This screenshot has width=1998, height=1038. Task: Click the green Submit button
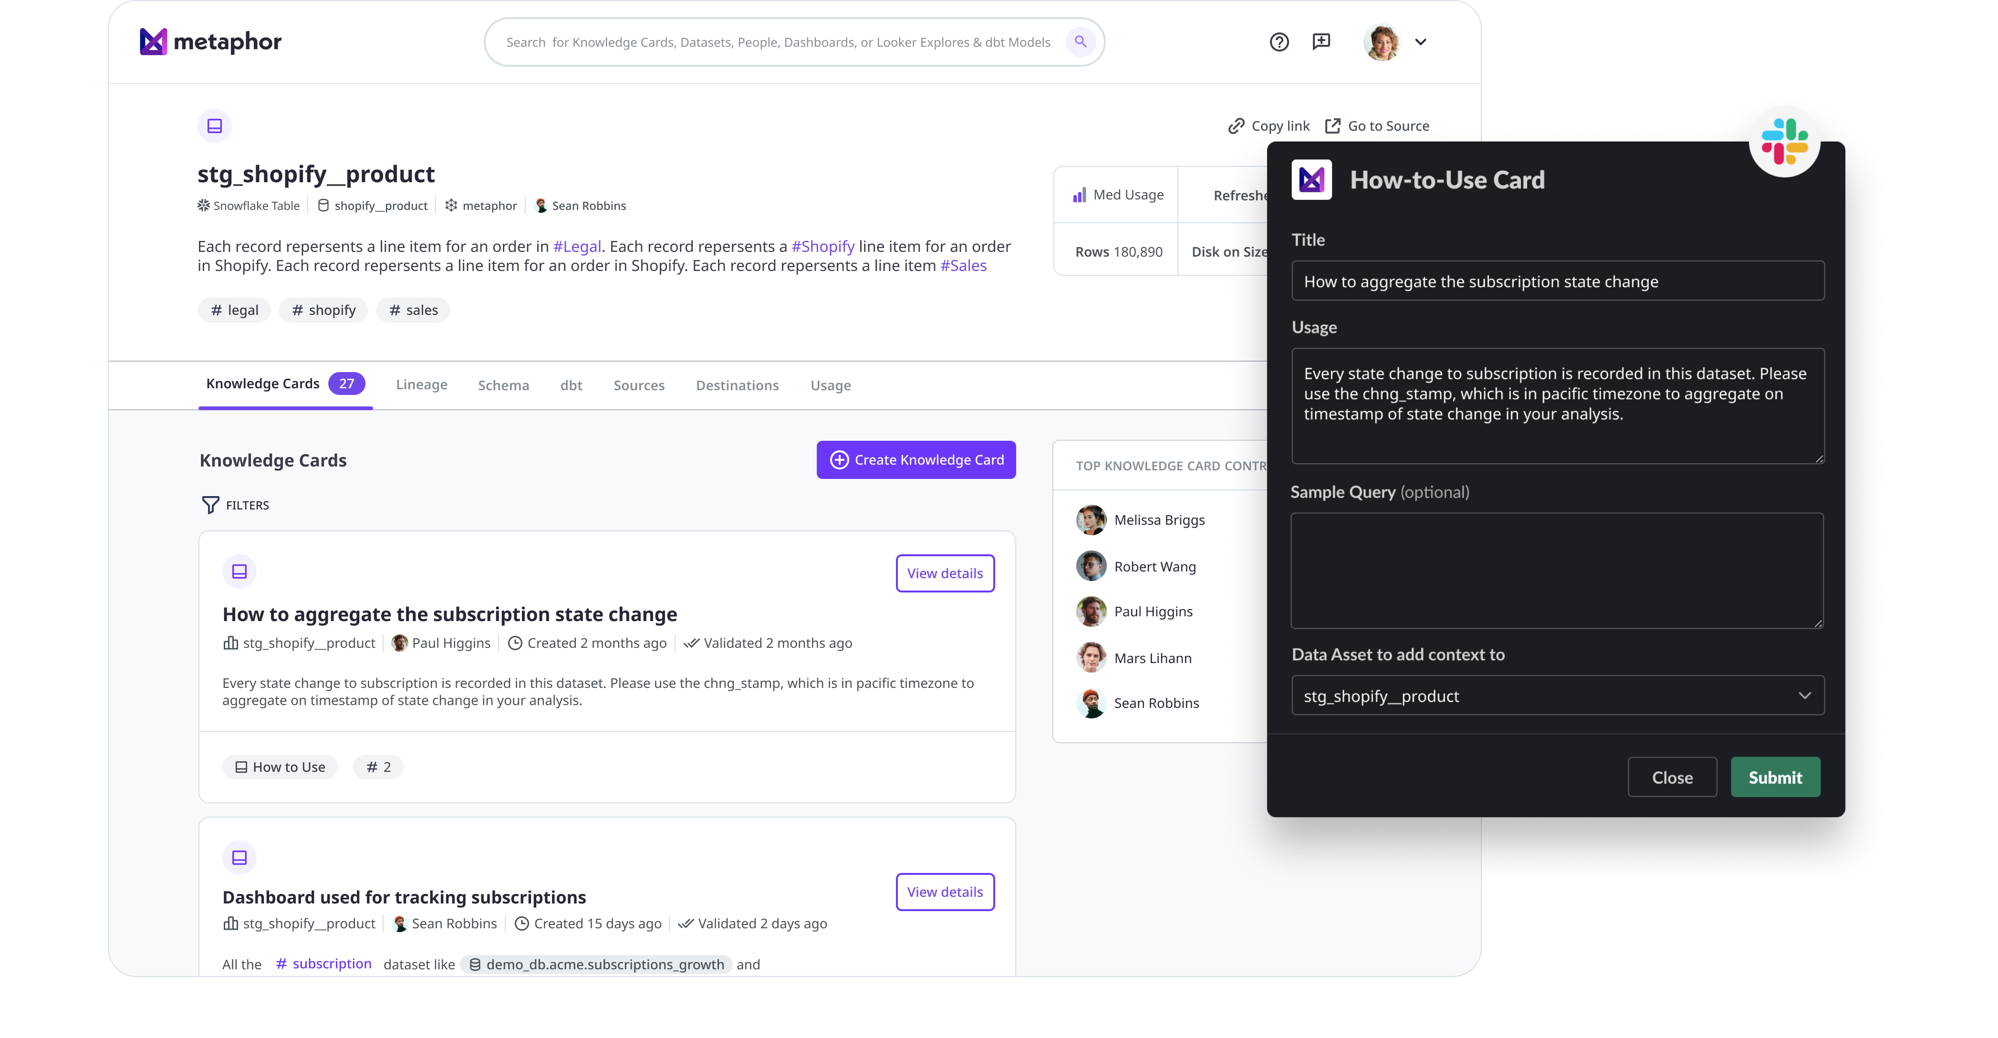[x=1775, y=778]
